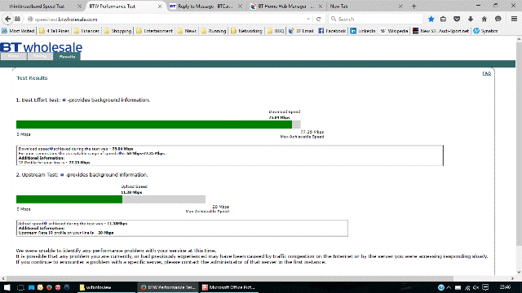Open the BBQ bookmarks folder
The height and width of the screenshot is (293, 522).
coord(276,31)
